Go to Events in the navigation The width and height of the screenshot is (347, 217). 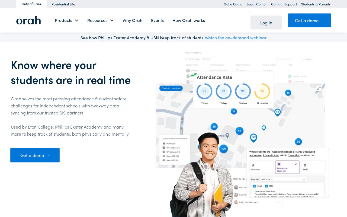point(157,20)
